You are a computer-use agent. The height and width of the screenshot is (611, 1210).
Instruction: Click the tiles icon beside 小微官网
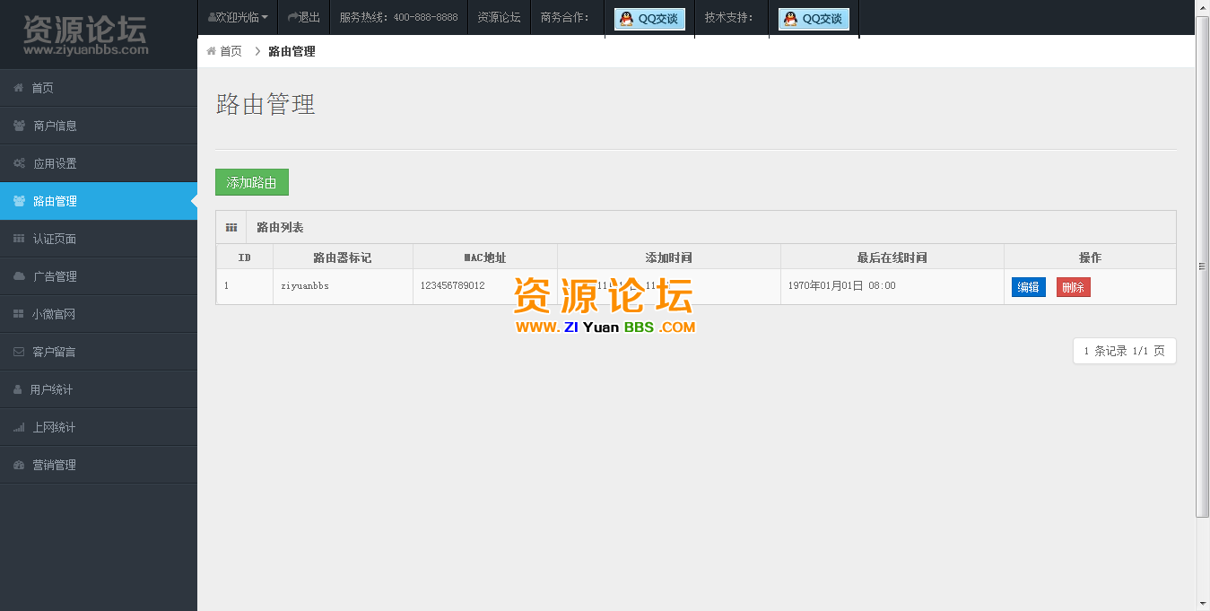(x=19, y=314)
